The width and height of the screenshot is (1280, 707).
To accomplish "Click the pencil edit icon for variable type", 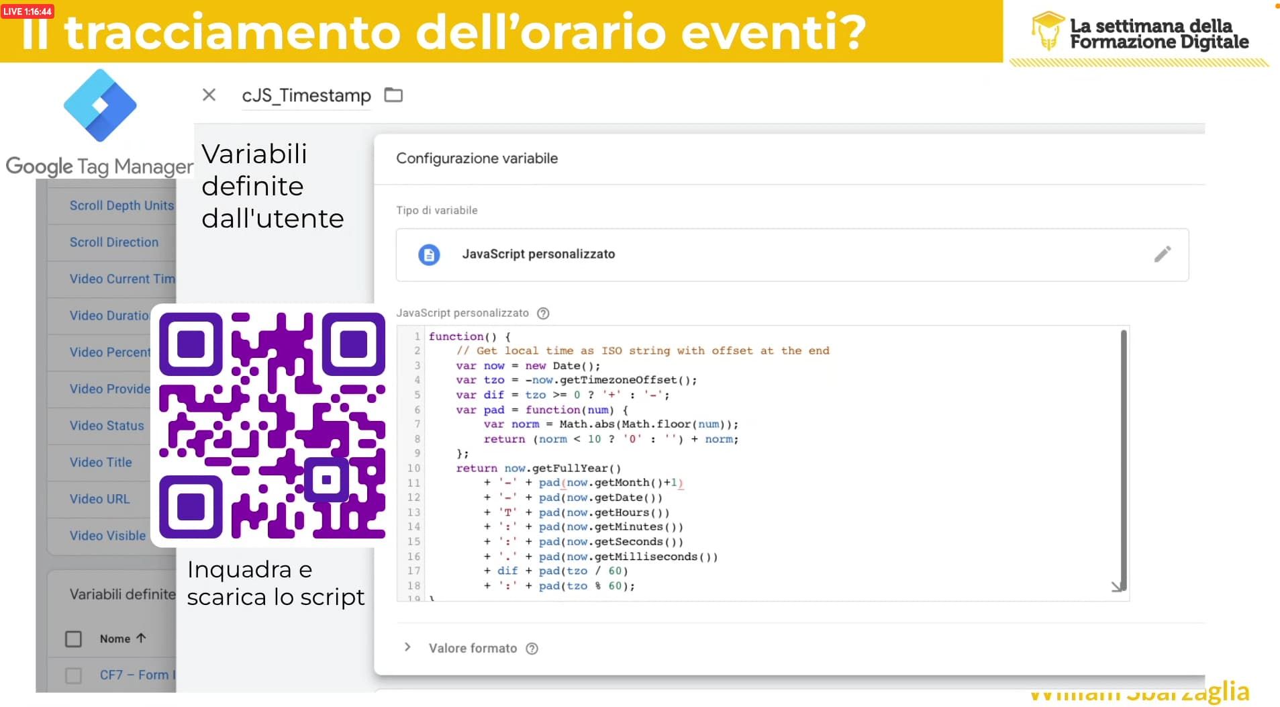I will (x=1163, y=254).
